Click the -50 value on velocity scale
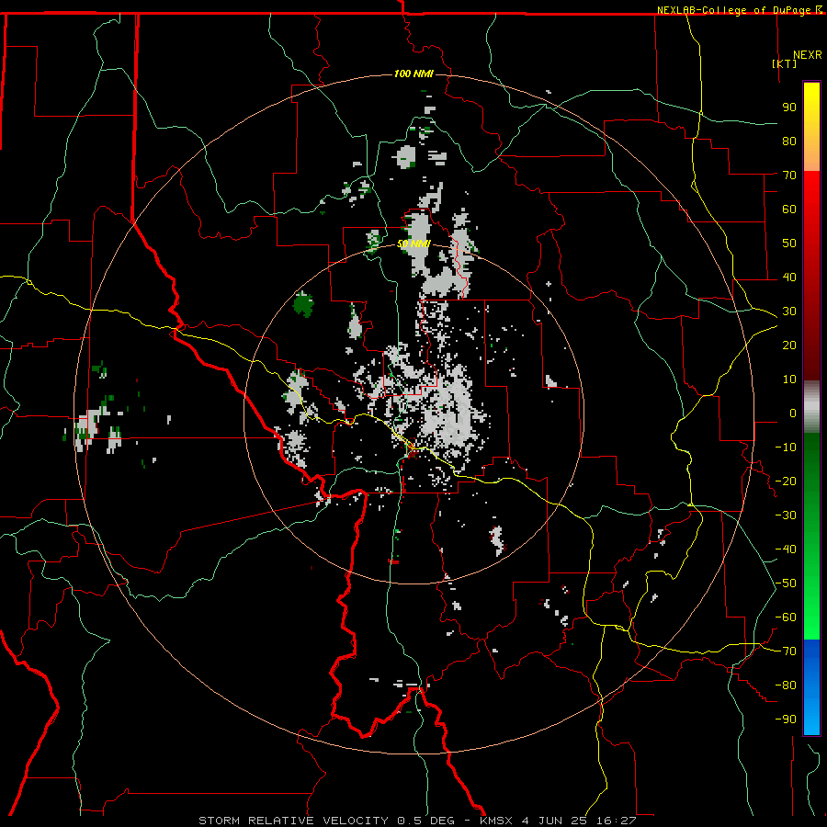 [x=786, y=583]
